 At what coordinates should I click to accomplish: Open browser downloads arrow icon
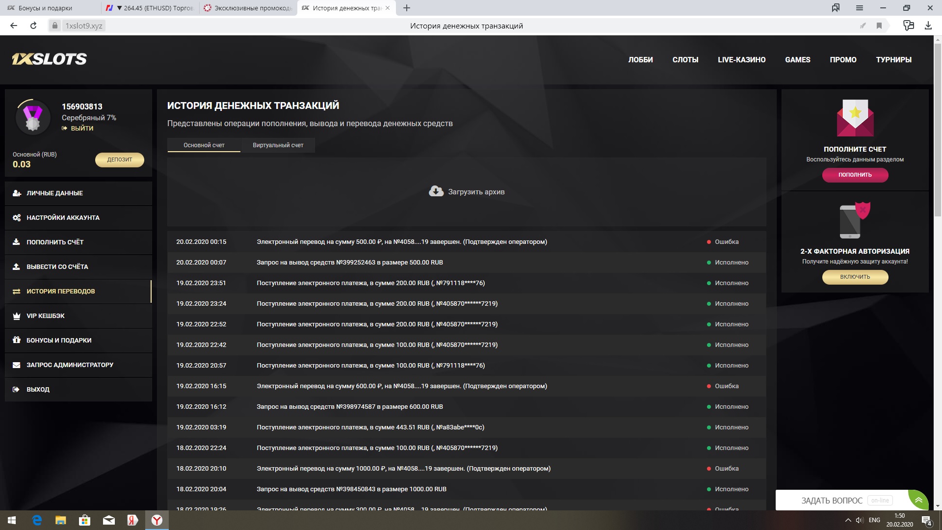coord(928,26)
